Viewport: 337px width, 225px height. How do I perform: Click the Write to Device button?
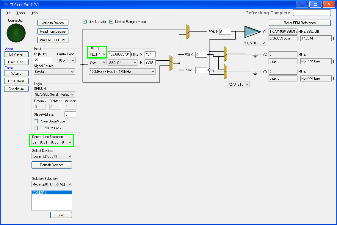(x=53, y=23)
